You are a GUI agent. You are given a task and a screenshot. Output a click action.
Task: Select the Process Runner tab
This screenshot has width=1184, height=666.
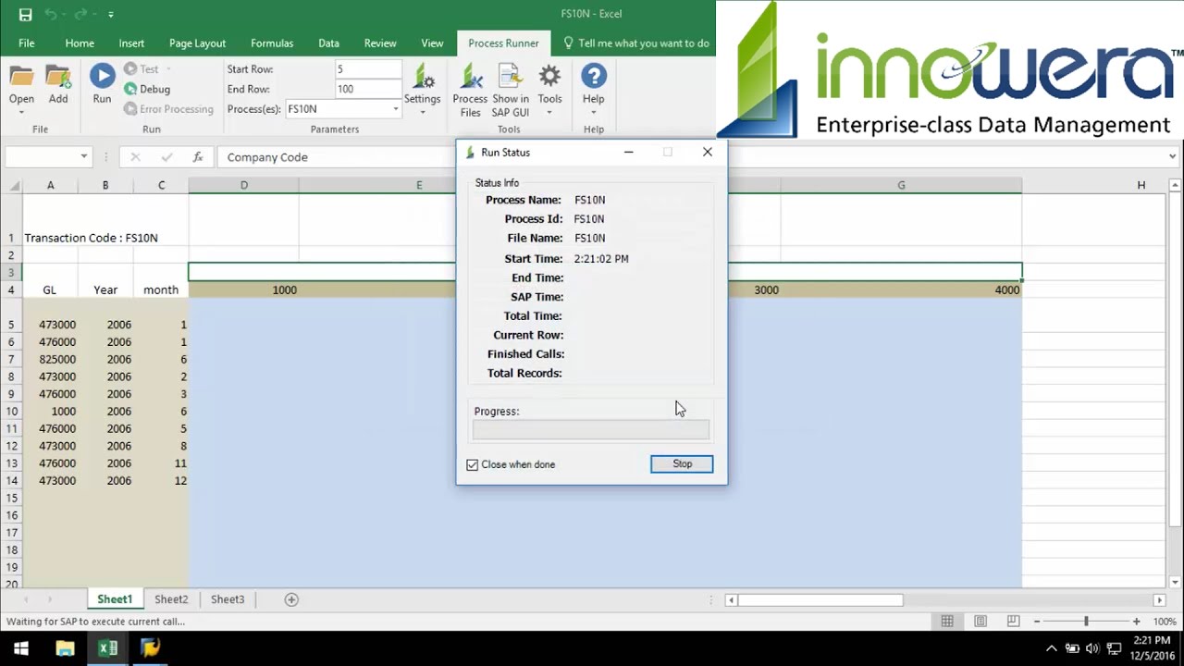[x=503, y=43]
